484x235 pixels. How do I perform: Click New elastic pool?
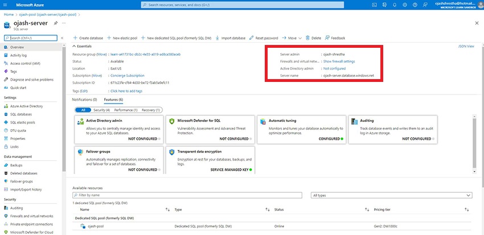click(x=122, y=38)
